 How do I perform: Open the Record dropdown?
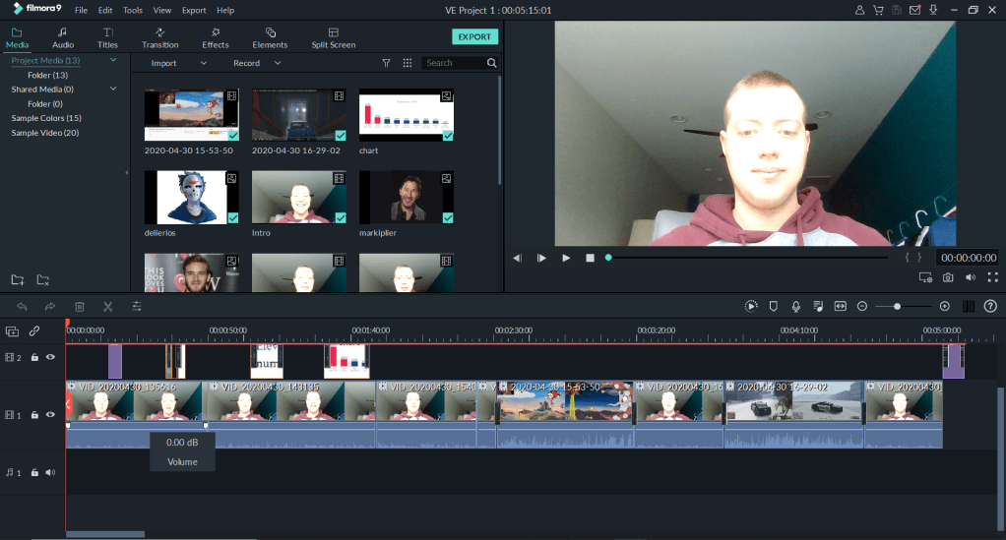pyautogui.click(x=257, y=63)
